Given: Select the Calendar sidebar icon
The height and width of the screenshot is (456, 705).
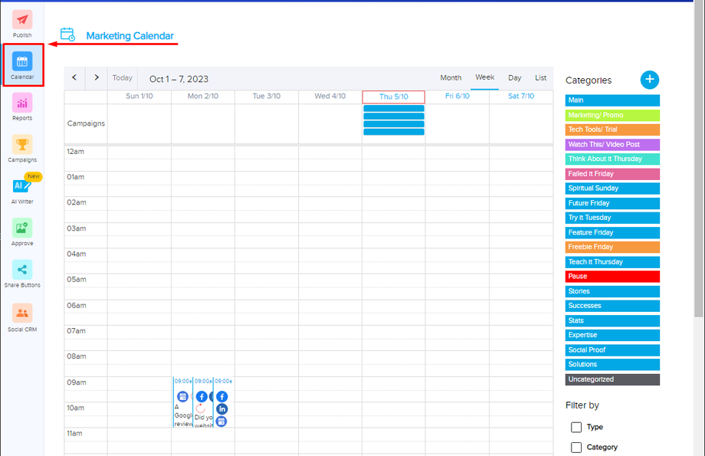Looking at the screenshot, I should click(22, 61).
